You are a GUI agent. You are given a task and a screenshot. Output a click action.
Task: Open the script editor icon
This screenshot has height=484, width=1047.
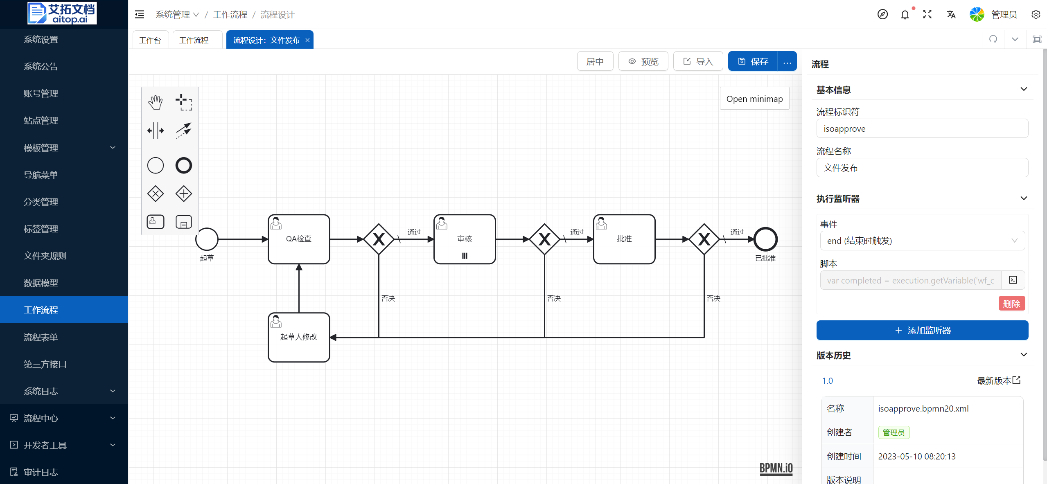coord(1013,280)
